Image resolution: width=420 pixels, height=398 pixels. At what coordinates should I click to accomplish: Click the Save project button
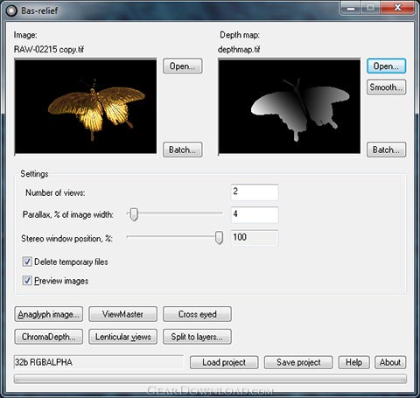298,362
